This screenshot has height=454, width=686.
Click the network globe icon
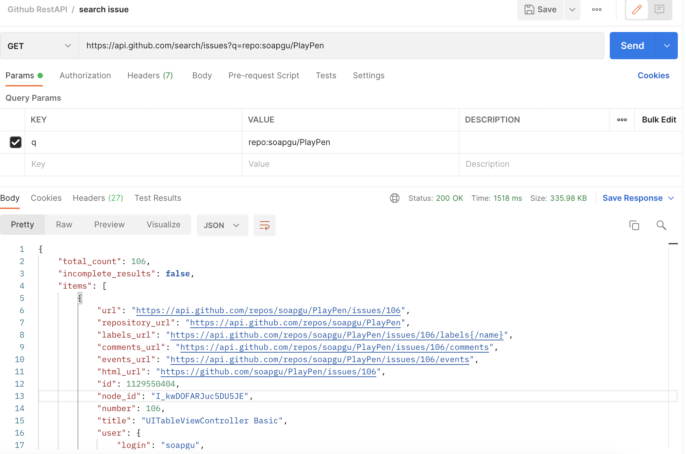[395, 198]
